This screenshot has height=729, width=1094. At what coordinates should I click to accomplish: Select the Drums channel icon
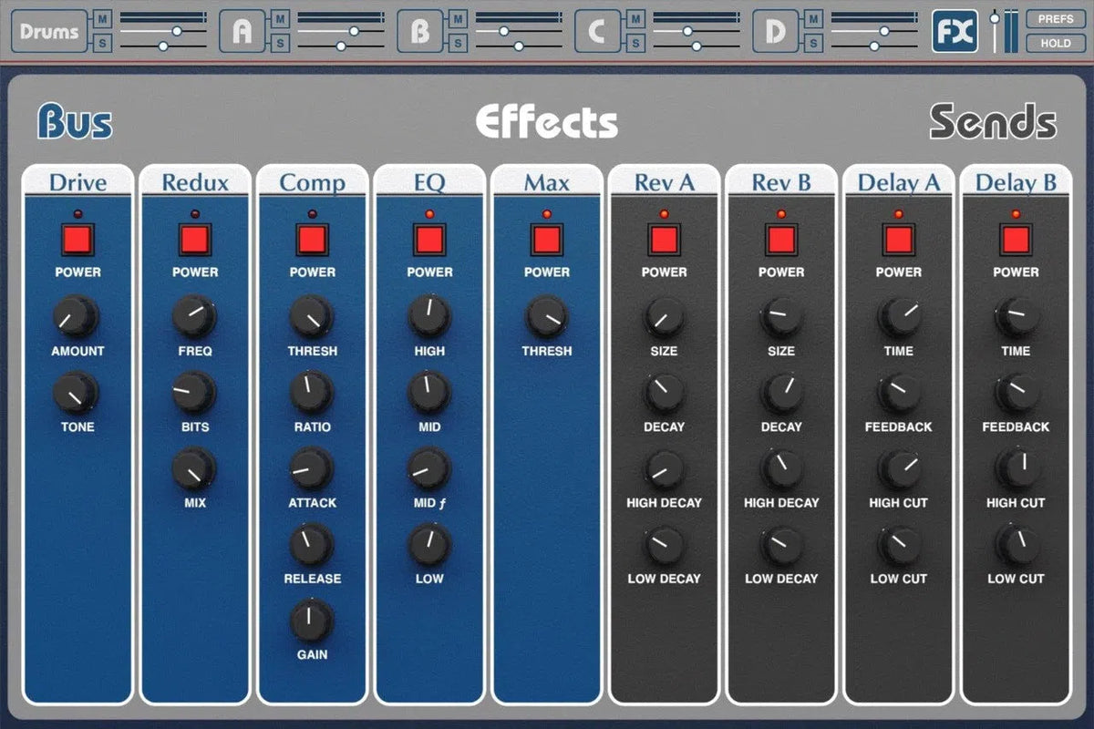(47, 30)
